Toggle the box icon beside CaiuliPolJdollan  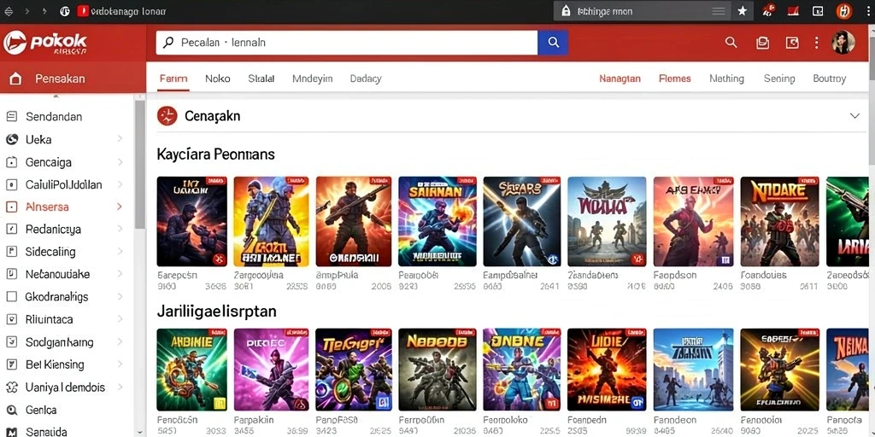[x=11, y=184]
